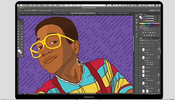Click the magenta value input field

(156, 19)
